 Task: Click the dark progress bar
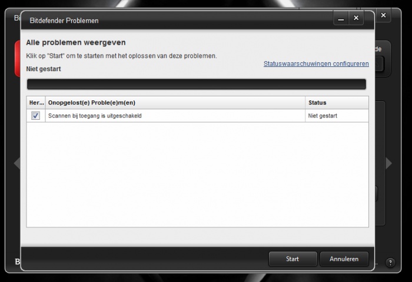[196, 84]
